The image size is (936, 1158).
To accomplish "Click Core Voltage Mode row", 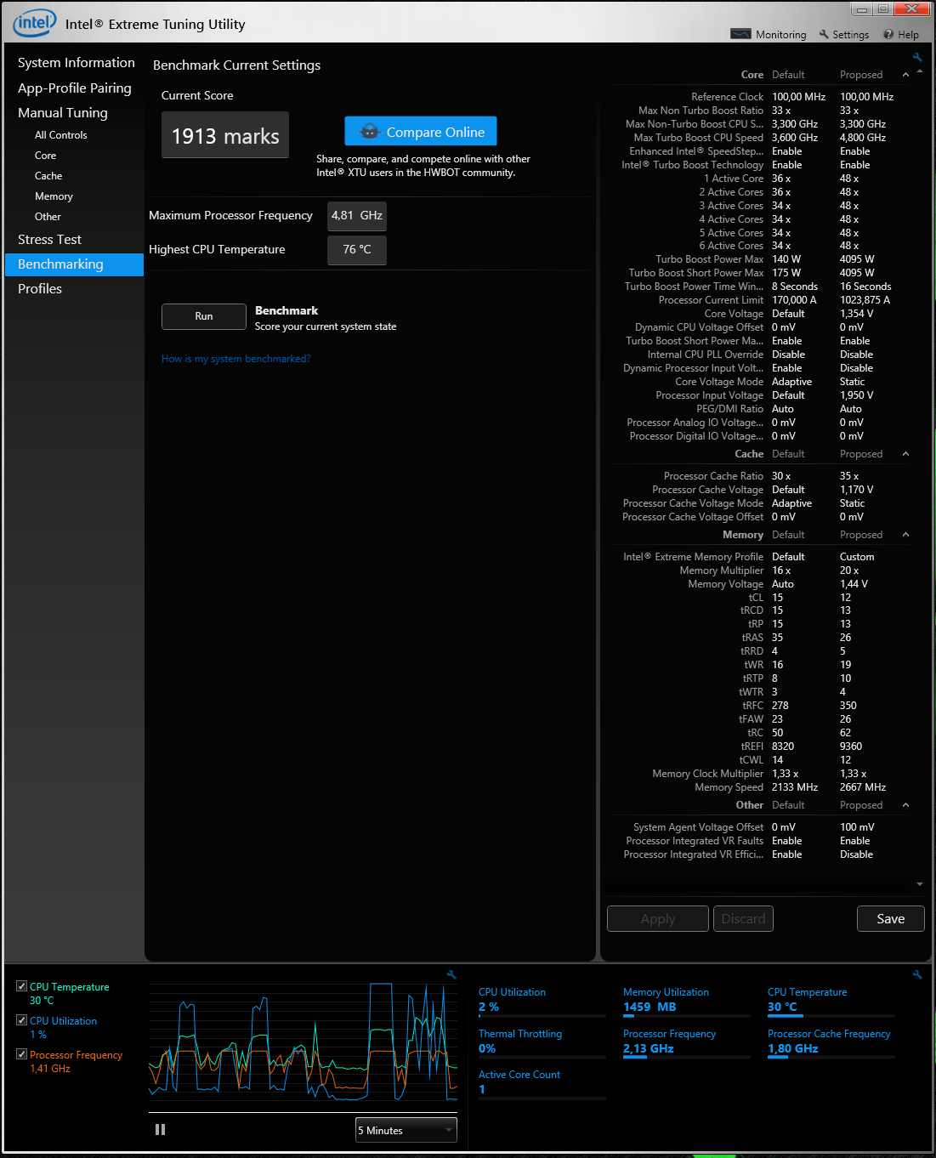I will (x=759, y=382).
